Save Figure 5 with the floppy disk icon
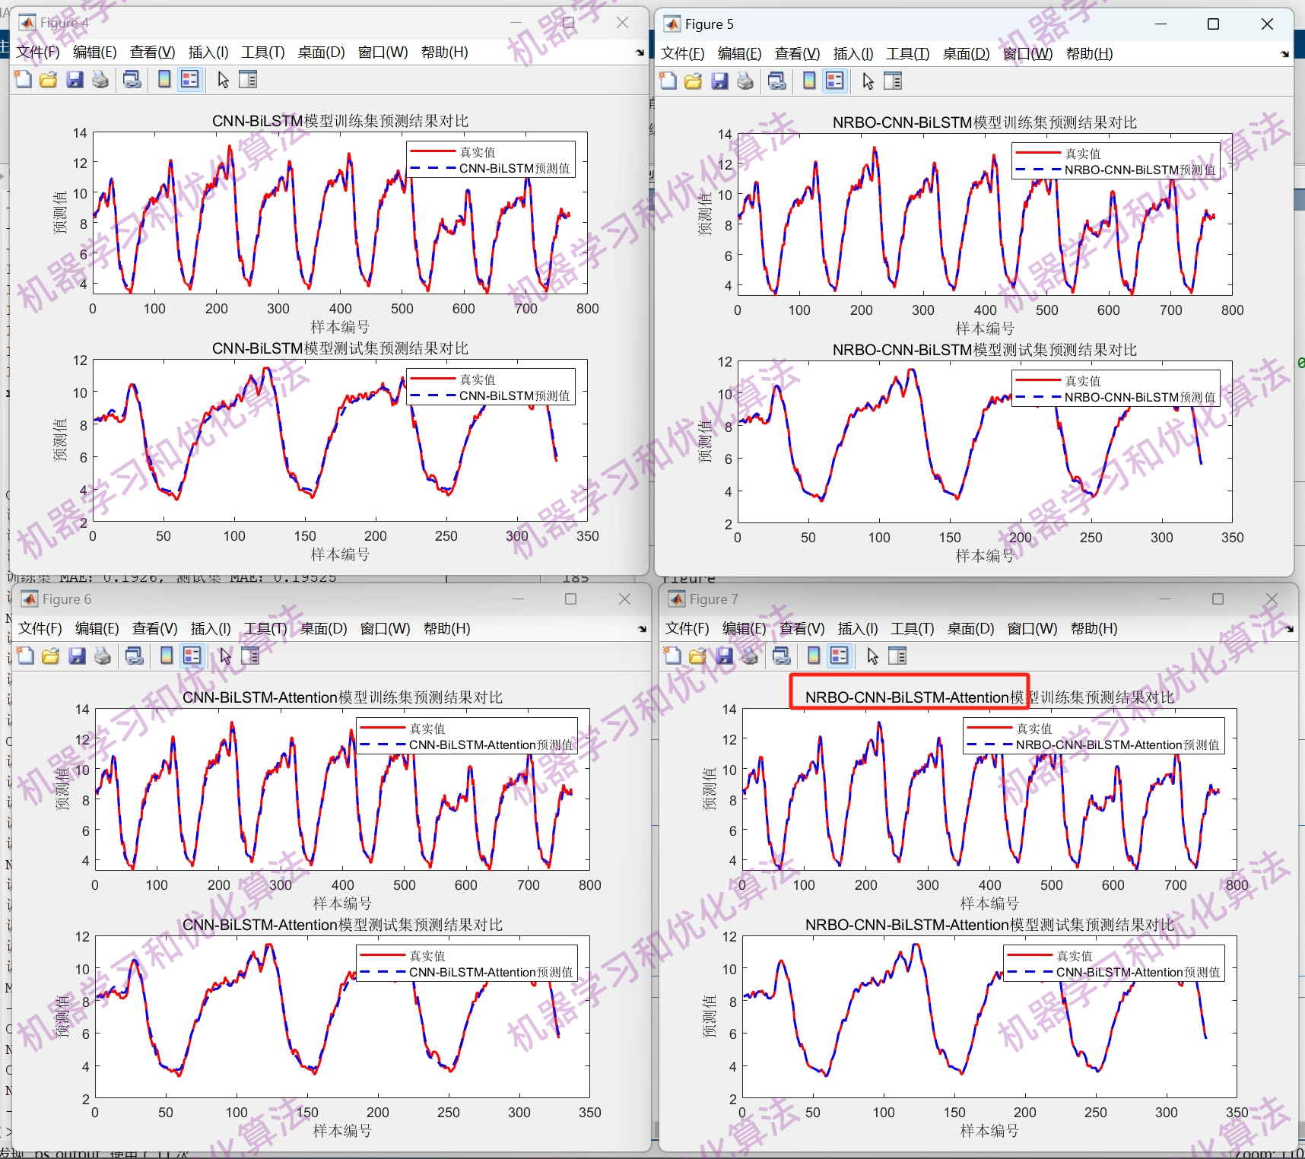1305x1159 pixels. (719, 81)
